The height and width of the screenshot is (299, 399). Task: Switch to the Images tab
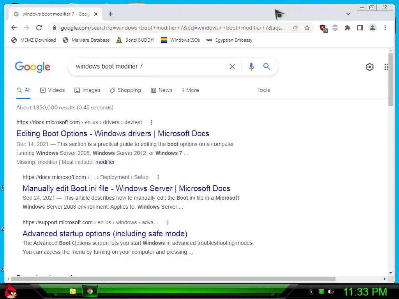coord(87,90)
